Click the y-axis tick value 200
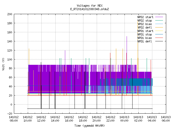 coord(10,14)
